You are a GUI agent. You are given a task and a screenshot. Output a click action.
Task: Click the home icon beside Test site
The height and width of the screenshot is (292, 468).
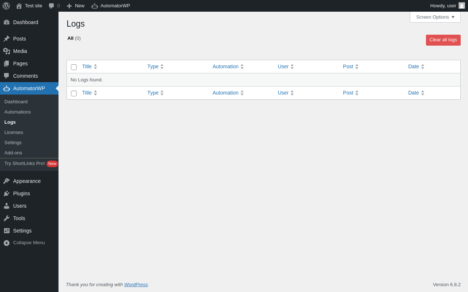pos(19,6)
